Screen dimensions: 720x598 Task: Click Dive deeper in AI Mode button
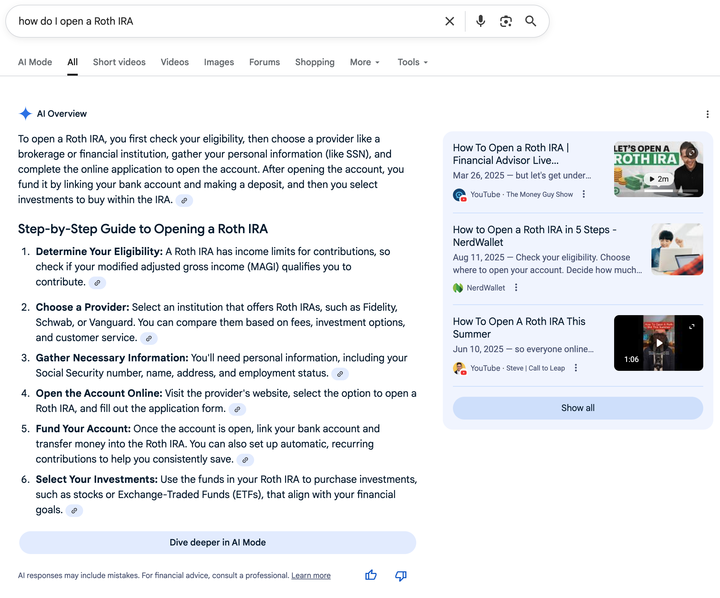(217, 542)
